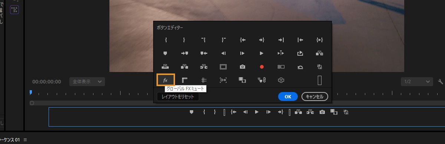
Task: Click the 00:00:00:00 timecode field
Action: [x=46, y=82]
